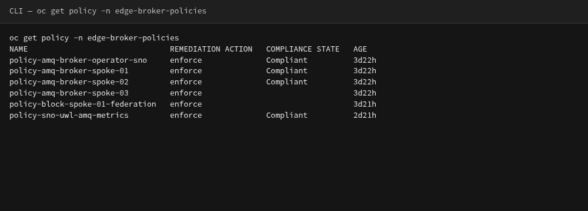Click 'enforce' in policy-amq-broker-operator-sno row
This screenshot has height=211, width=588.
[x=186, y=60]
